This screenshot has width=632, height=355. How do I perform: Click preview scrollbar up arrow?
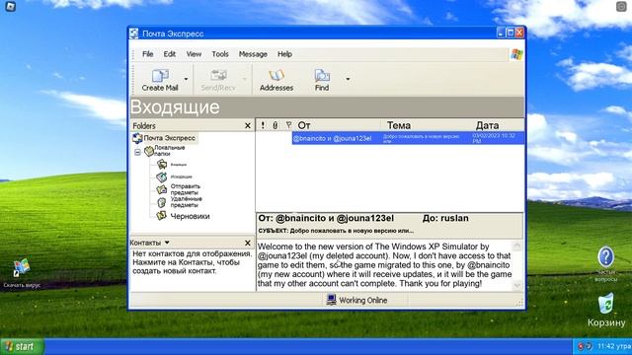click(x=517, y=246)
